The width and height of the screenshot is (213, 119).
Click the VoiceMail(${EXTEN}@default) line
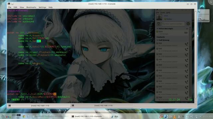click(x=44, y=97)
